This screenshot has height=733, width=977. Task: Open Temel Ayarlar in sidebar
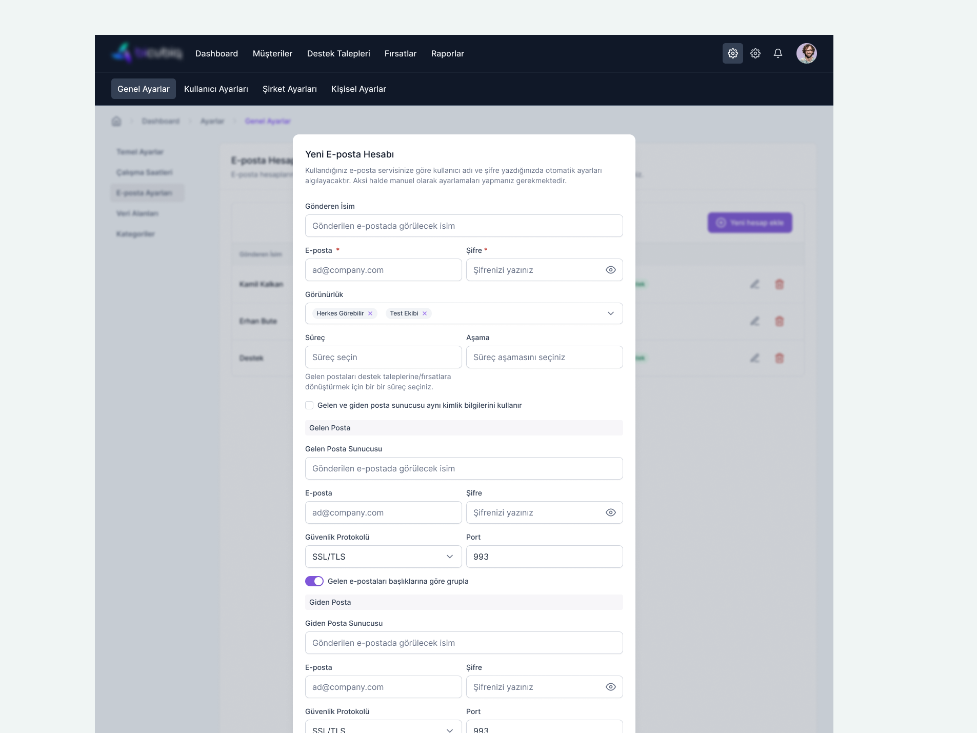[140, 152]
